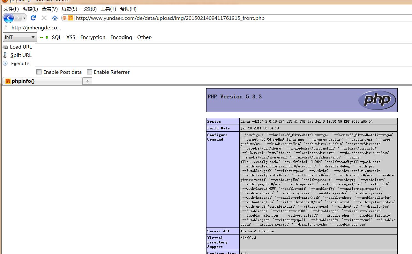This screenshot has height=254, width=412.
Task: Click the Configure Command row label
Action: click(x=217, y=137)
